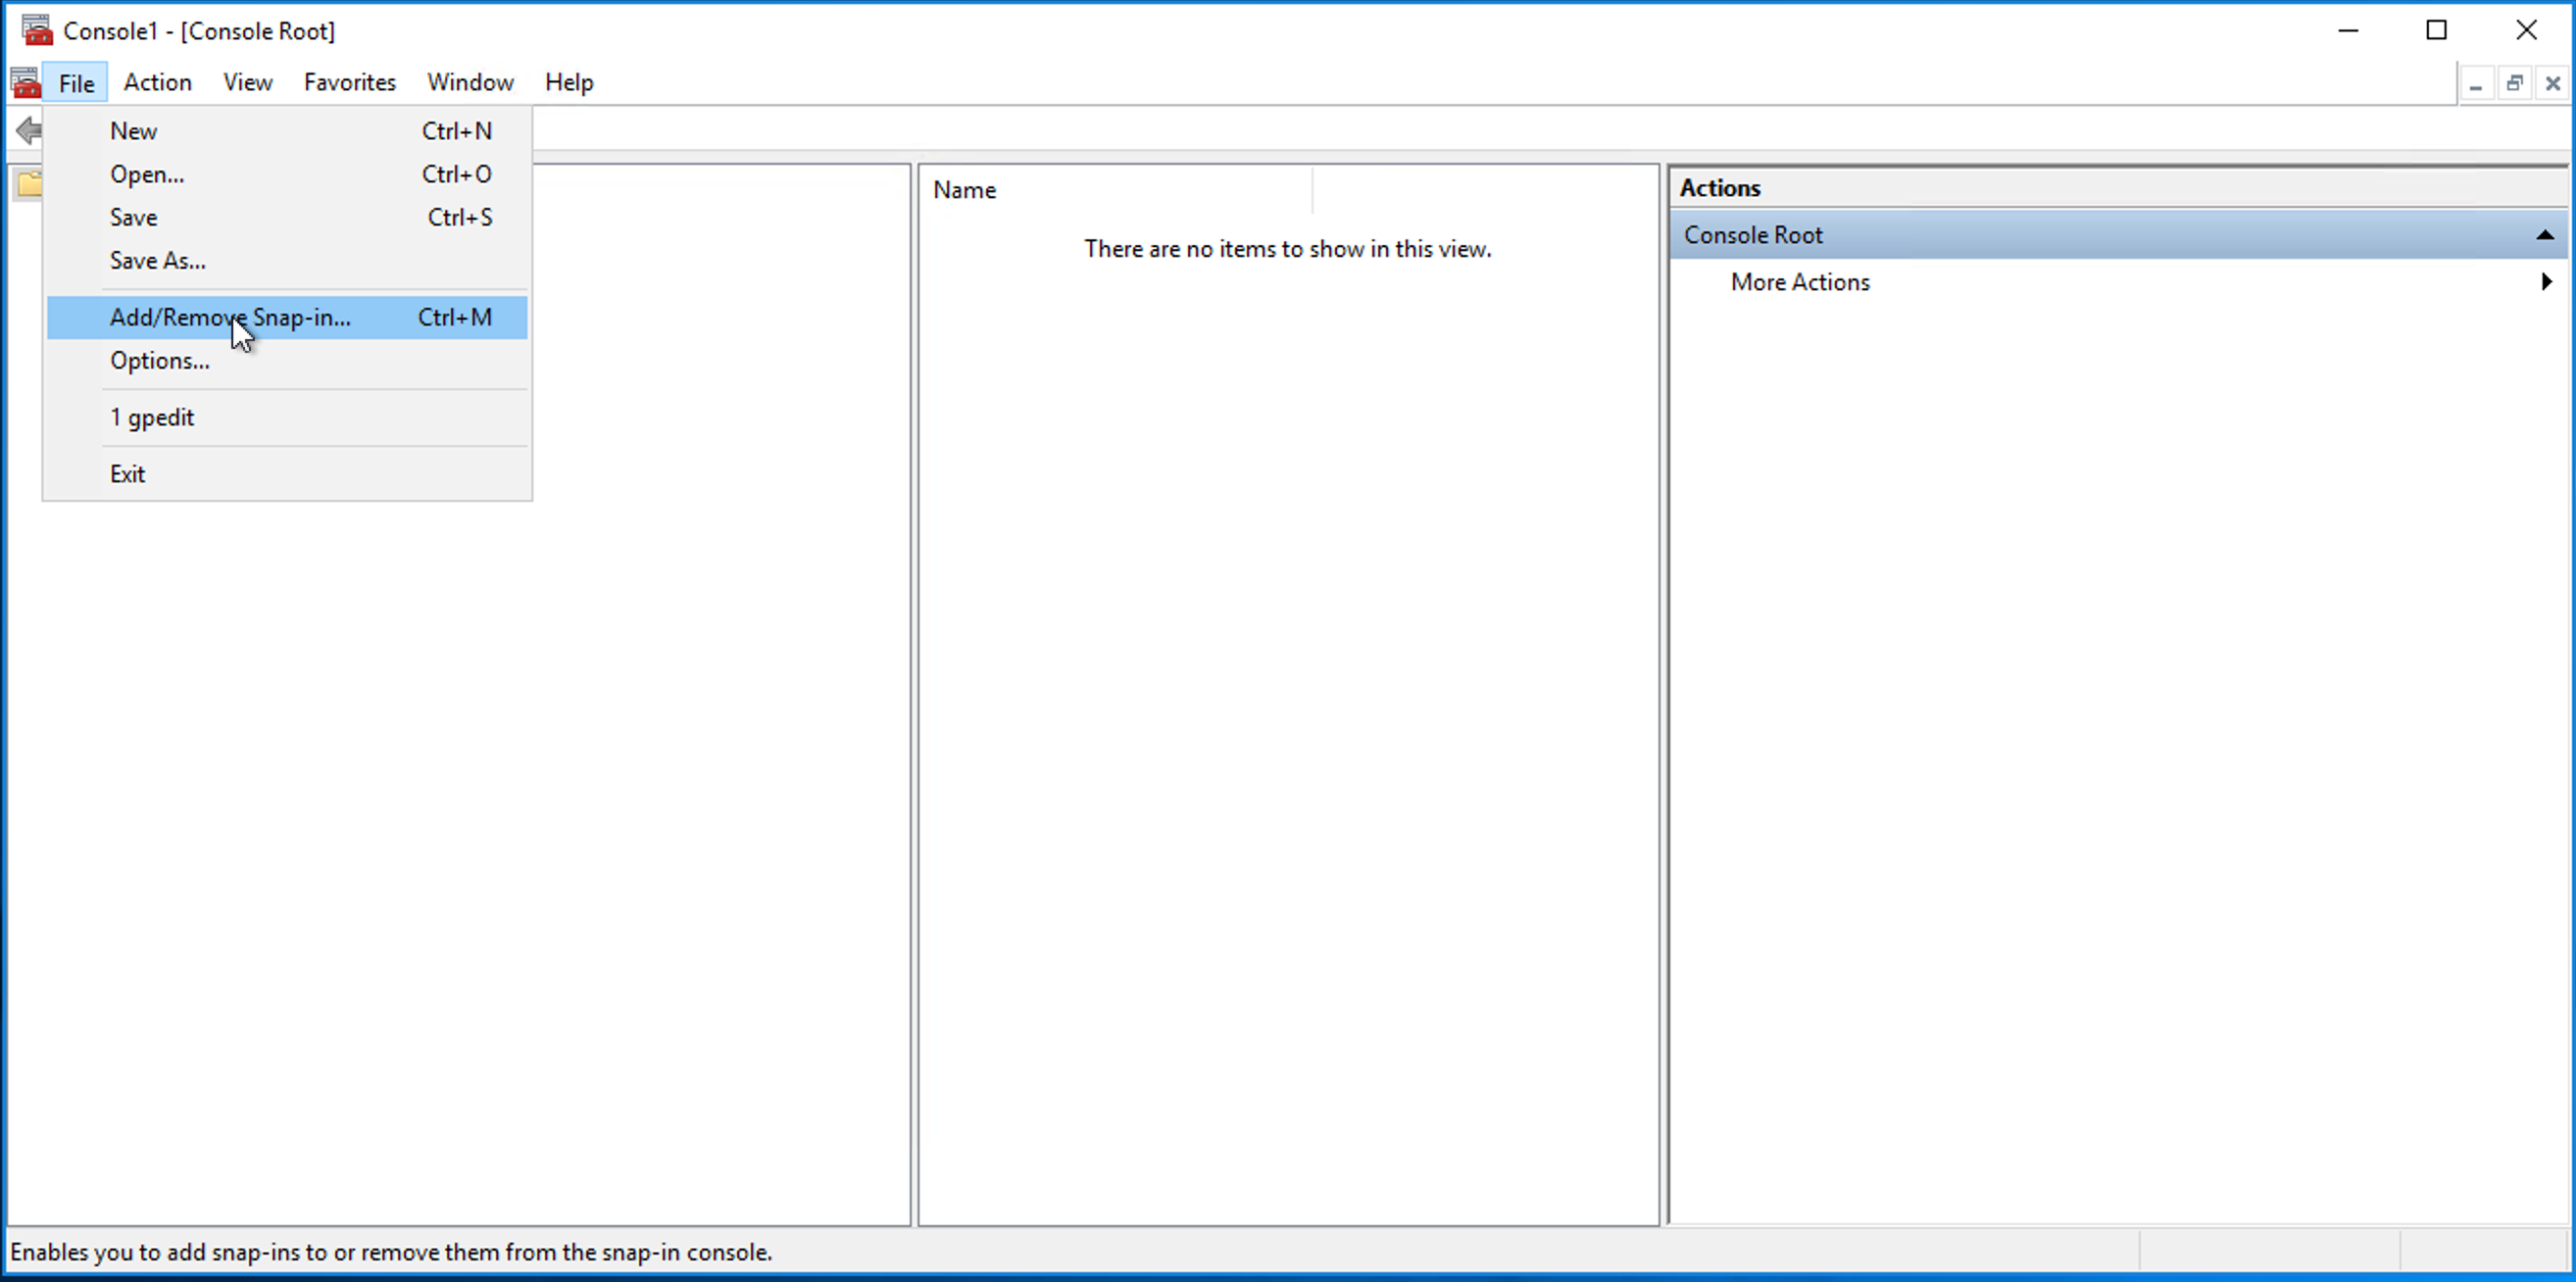Select Add/Remove Snap-in... menu entry
The height and width of the screenshot is (1282, 2576).
287,317
